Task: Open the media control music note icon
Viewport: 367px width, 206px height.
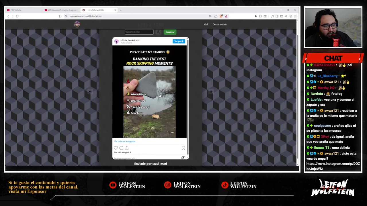Action: click(272, 16)
